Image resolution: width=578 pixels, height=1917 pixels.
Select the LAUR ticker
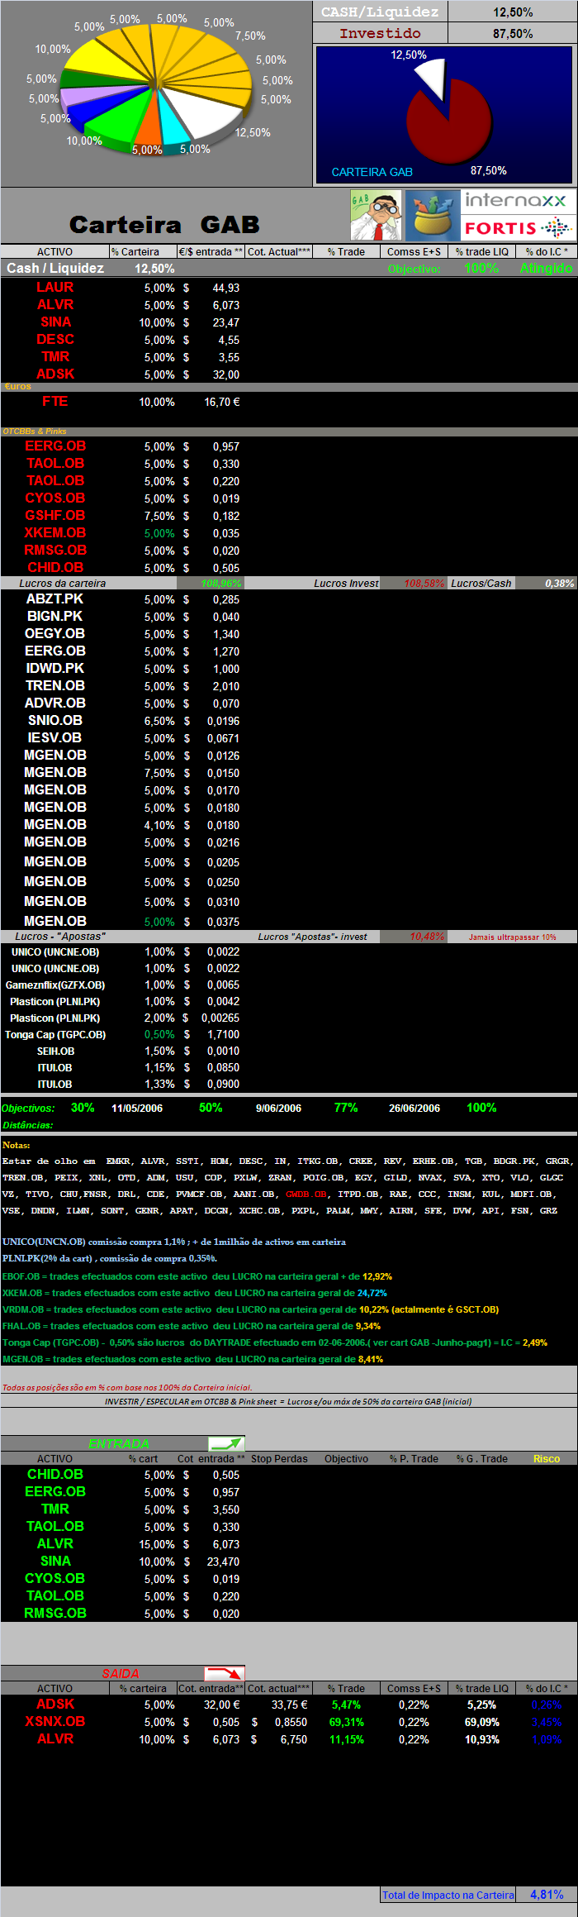[x=55, y=287]
